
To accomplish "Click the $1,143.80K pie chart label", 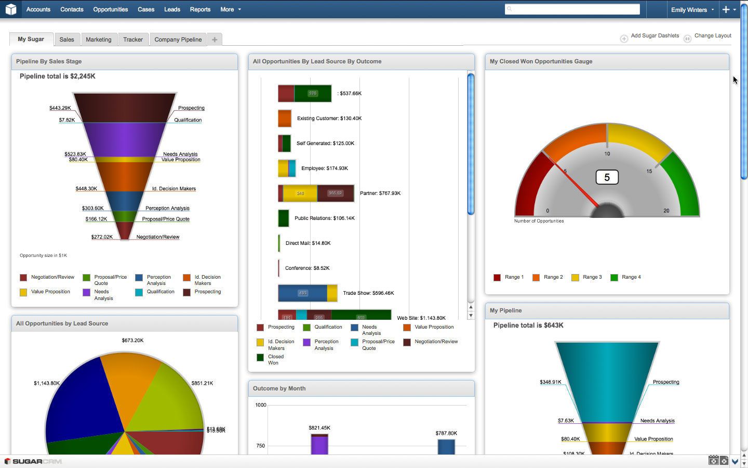I will click(47, 383).
